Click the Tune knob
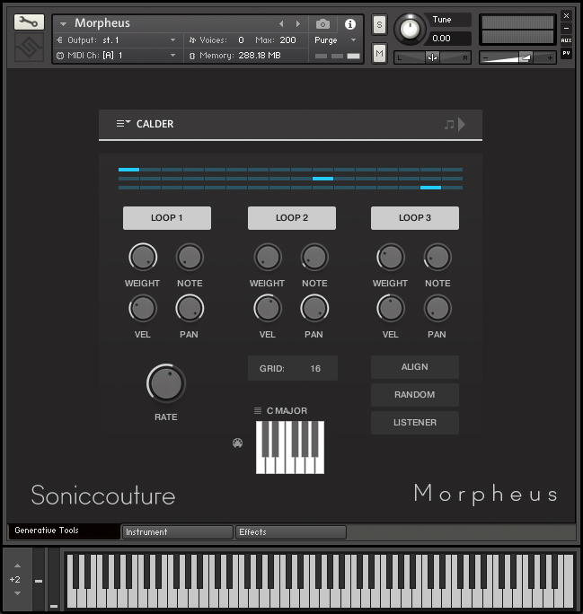Image resolution: width=583 pixels, height=614 pixels. (x=410, y=29)
